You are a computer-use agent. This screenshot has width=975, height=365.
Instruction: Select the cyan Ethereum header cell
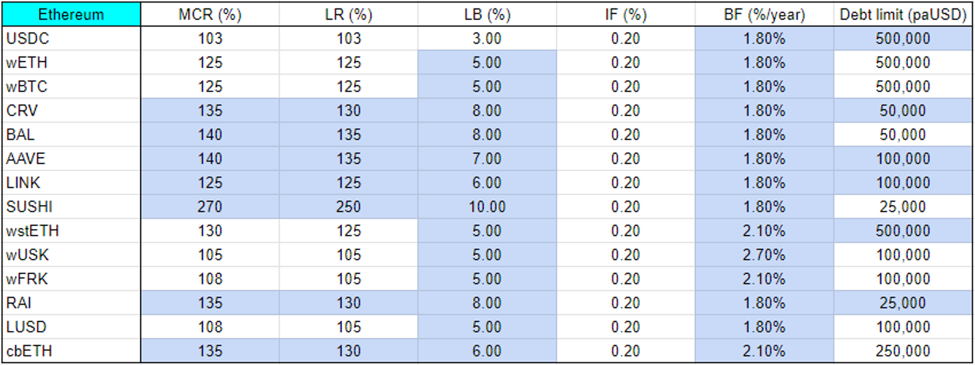coord(71,14)
